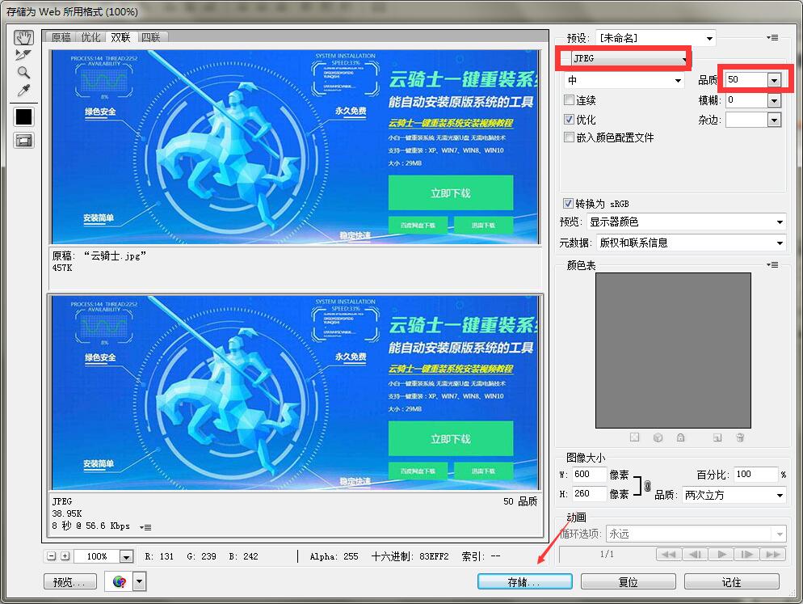This screenshot has height=604, width=803.
Task: Click the 品质 value field showing 50
Action: [x=746, y=79]
